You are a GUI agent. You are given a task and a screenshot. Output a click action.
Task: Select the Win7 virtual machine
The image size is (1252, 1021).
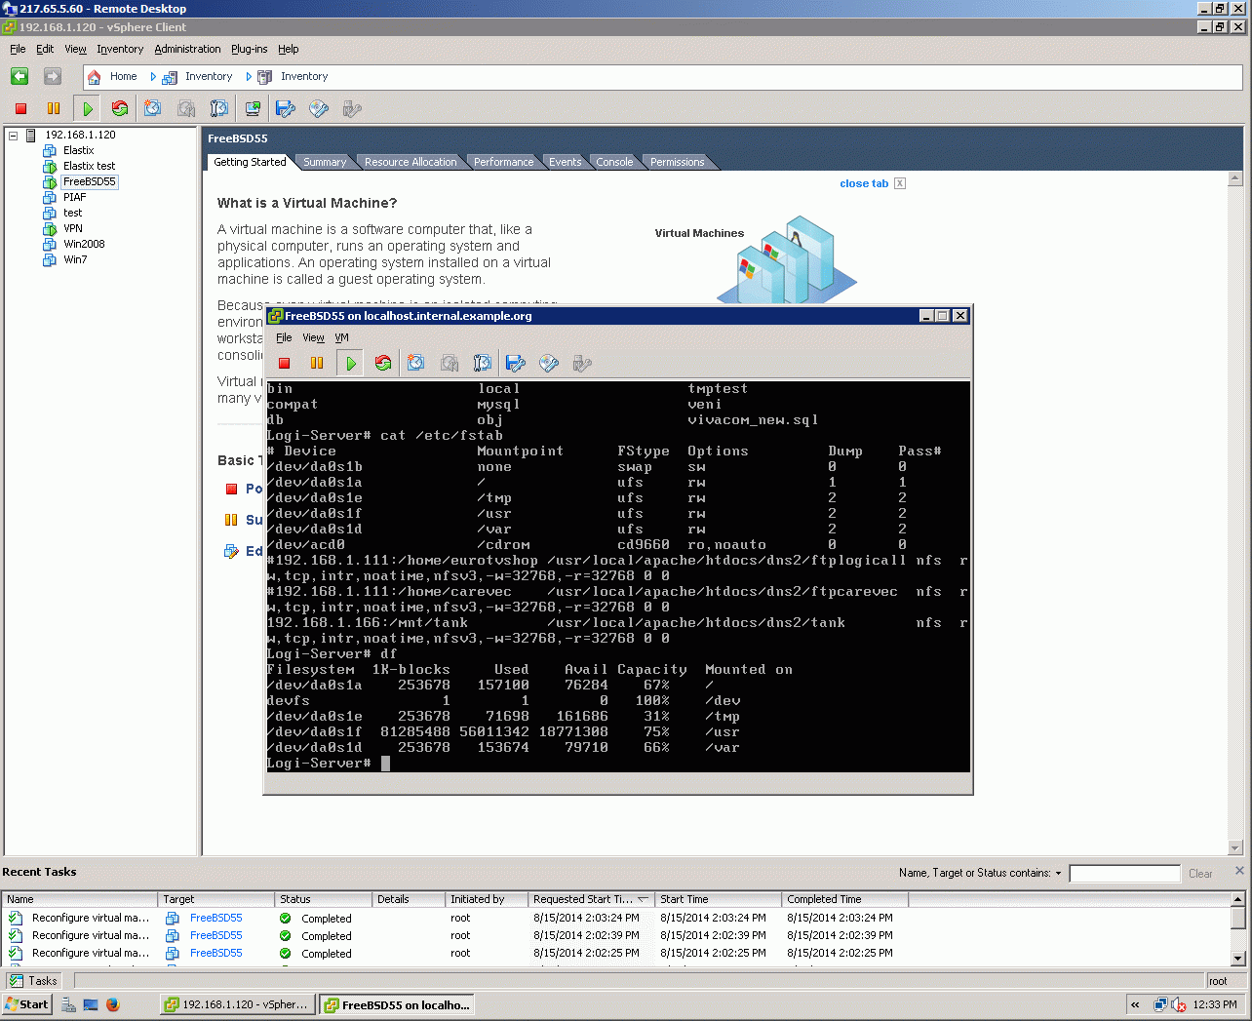(x=75, y=260)
